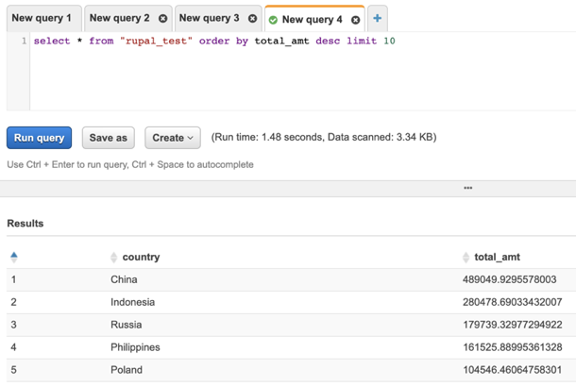Click the value 280478.69033432007
Image resolution: width=576 pixels, height=386 pixels.
[513, 302]
